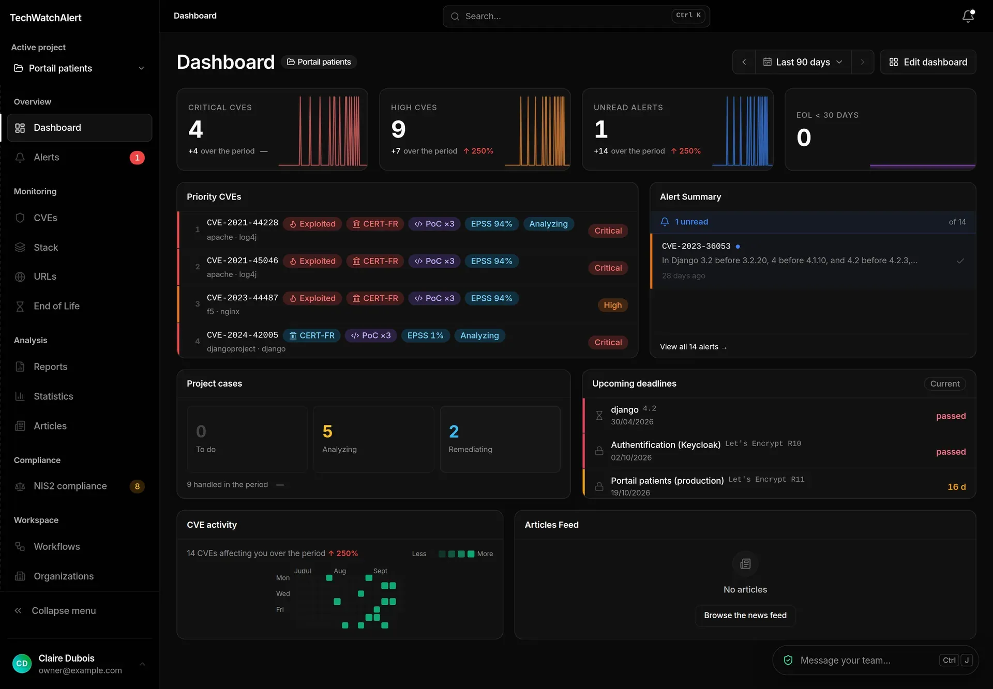The width and height of the screenshot is (993, 689).
Task: Click the Collapse menu double-chevron icon
Action: [18, 611]
